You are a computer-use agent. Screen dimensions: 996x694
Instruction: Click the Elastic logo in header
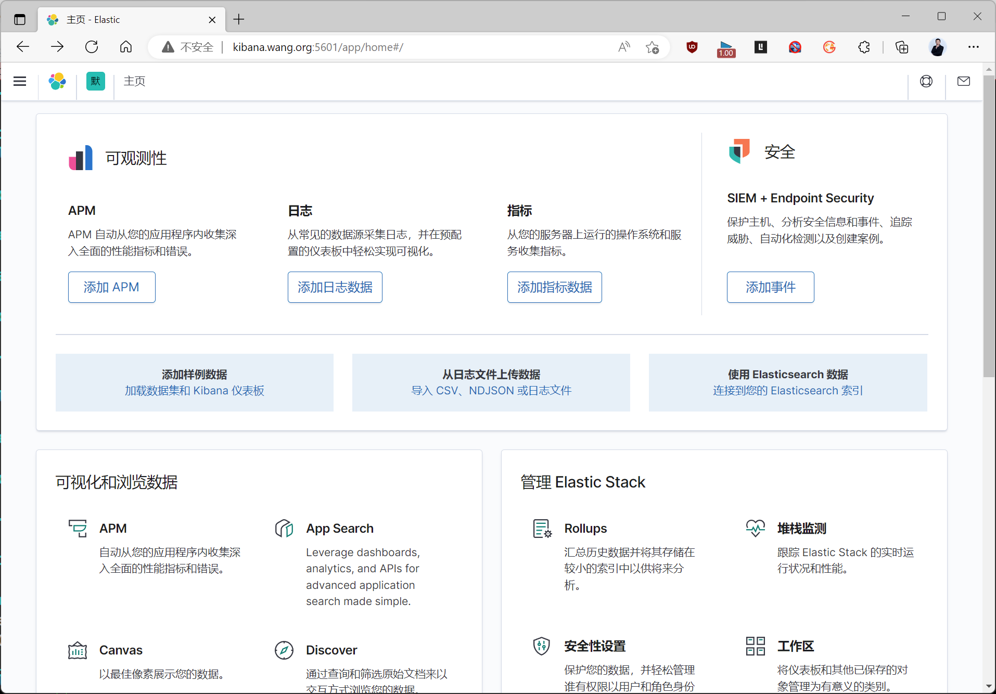[x=57, y=81]
